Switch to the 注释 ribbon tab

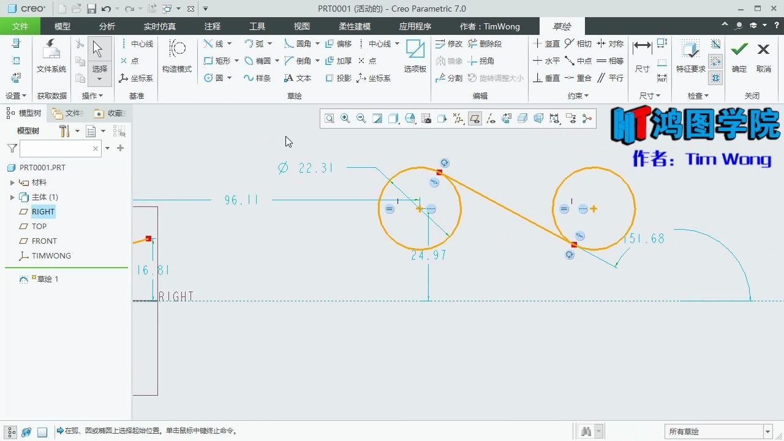coord(213,26)
